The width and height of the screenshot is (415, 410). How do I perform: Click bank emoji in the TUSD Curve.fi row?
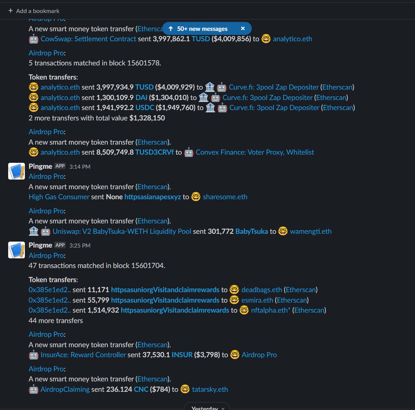coord(210,87)
